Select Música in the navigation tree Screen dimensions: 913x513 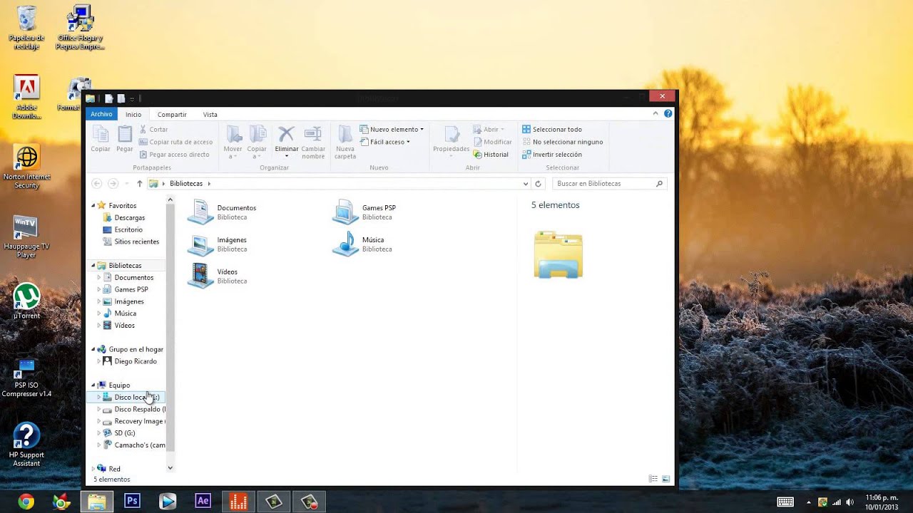[x=125, y=313]
